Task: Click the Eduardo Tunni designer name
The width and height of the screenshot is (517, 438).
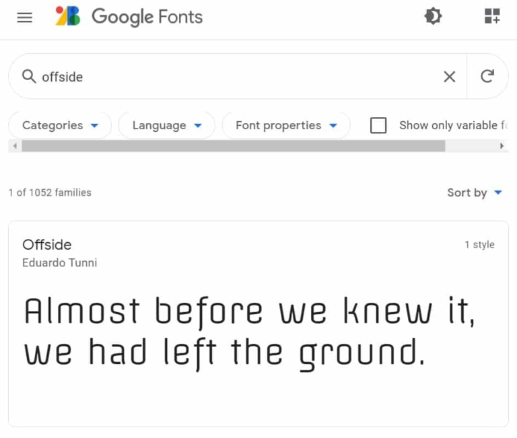Action: (x=60, y=262)
